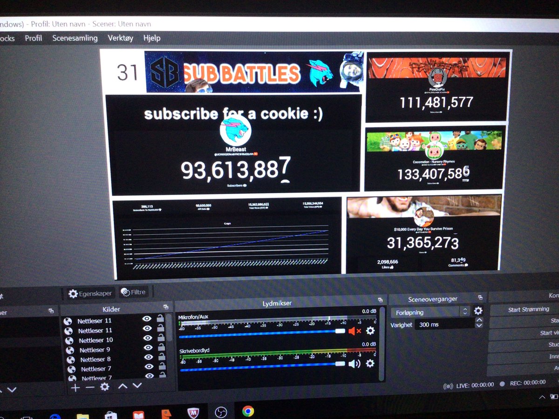Open File Explorer from the taskbar
This screenshot has width=559, height=419.
[x=82, y=416]
